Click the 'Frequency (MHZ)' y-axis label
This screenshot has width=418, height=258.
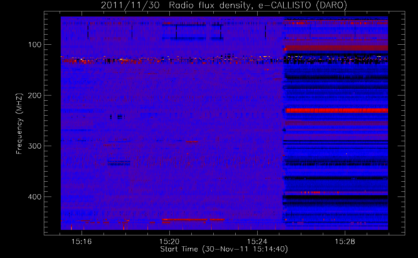coord(19,124)
